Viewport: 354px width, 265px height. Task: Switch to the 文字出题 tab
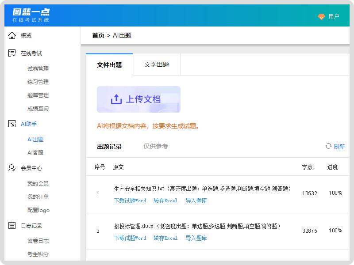157,64
